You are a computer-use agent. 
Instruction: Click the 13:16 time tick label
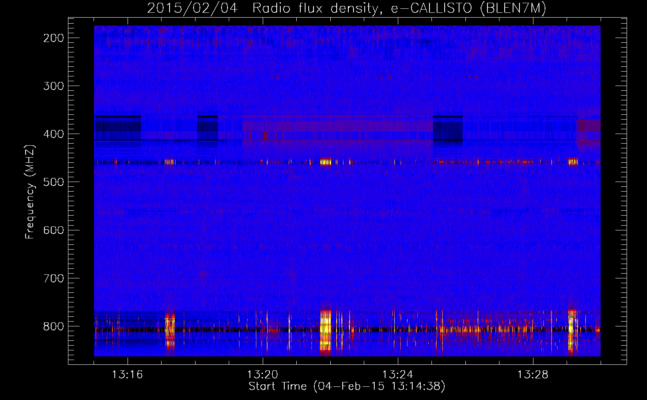point(128,375)
